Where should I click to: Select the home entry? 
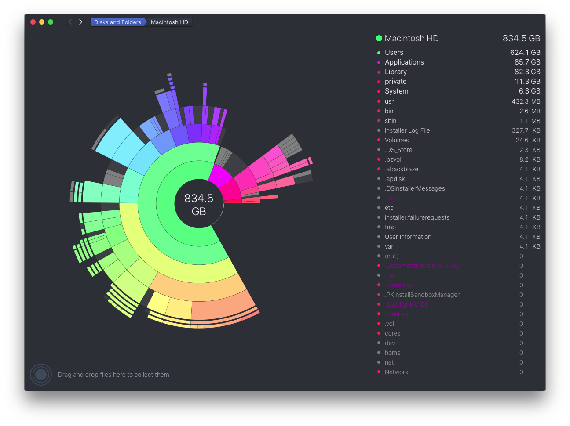click(458, 353)
